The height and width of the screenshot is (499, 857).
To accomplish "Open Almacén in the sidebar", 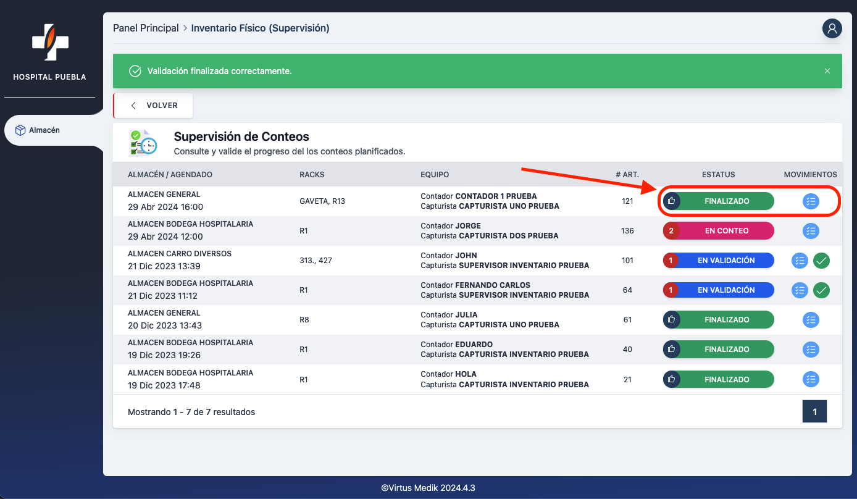I will 44,130.
